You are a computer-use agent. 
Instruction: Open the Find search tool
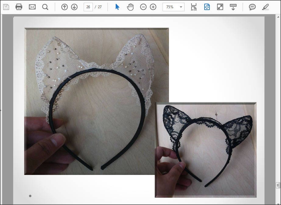[45, 7]
